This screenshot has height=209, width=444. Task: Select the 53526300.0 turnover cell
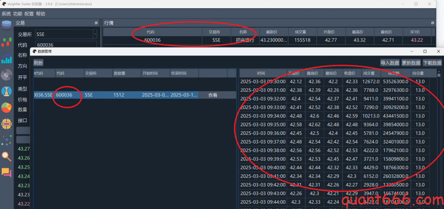coord(395,82)
